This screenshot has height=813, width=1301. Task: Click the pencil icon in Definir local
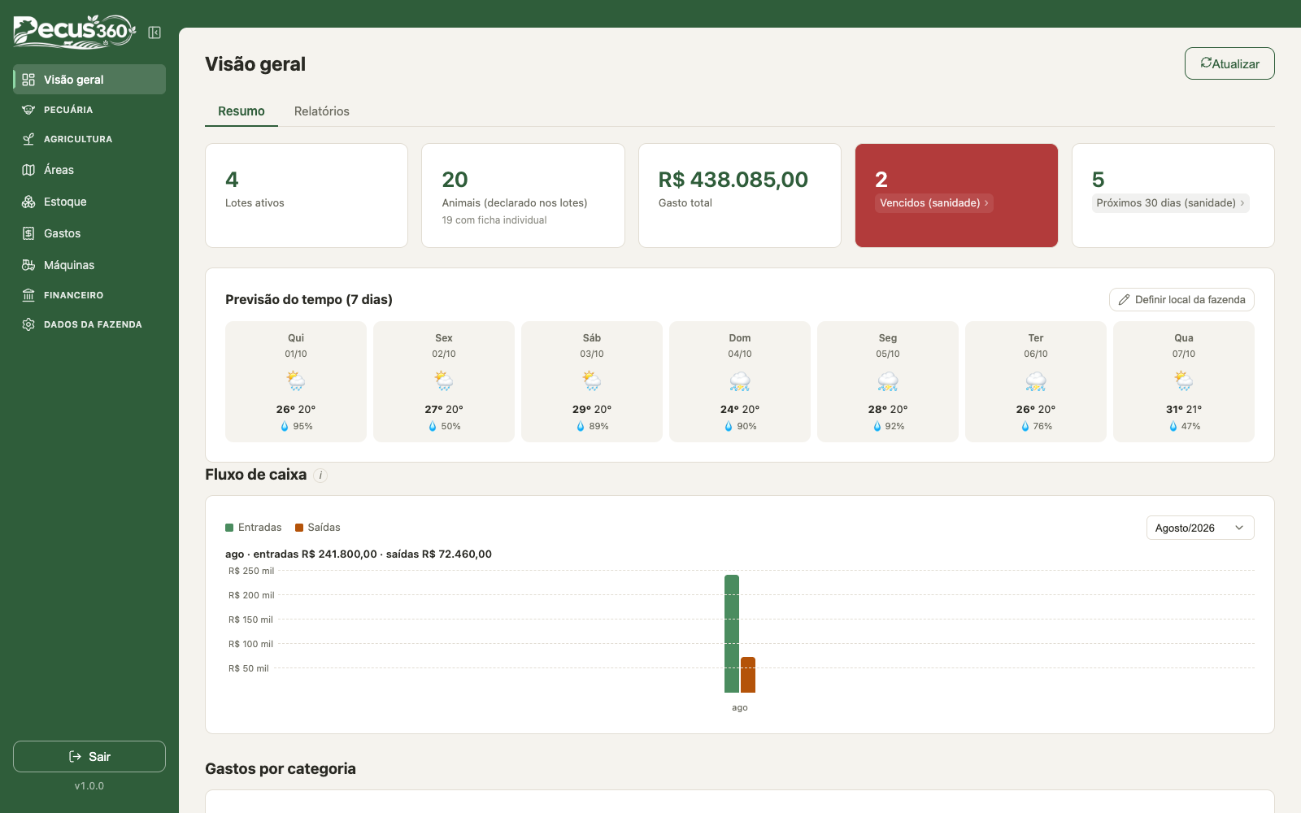point(1124,300)
